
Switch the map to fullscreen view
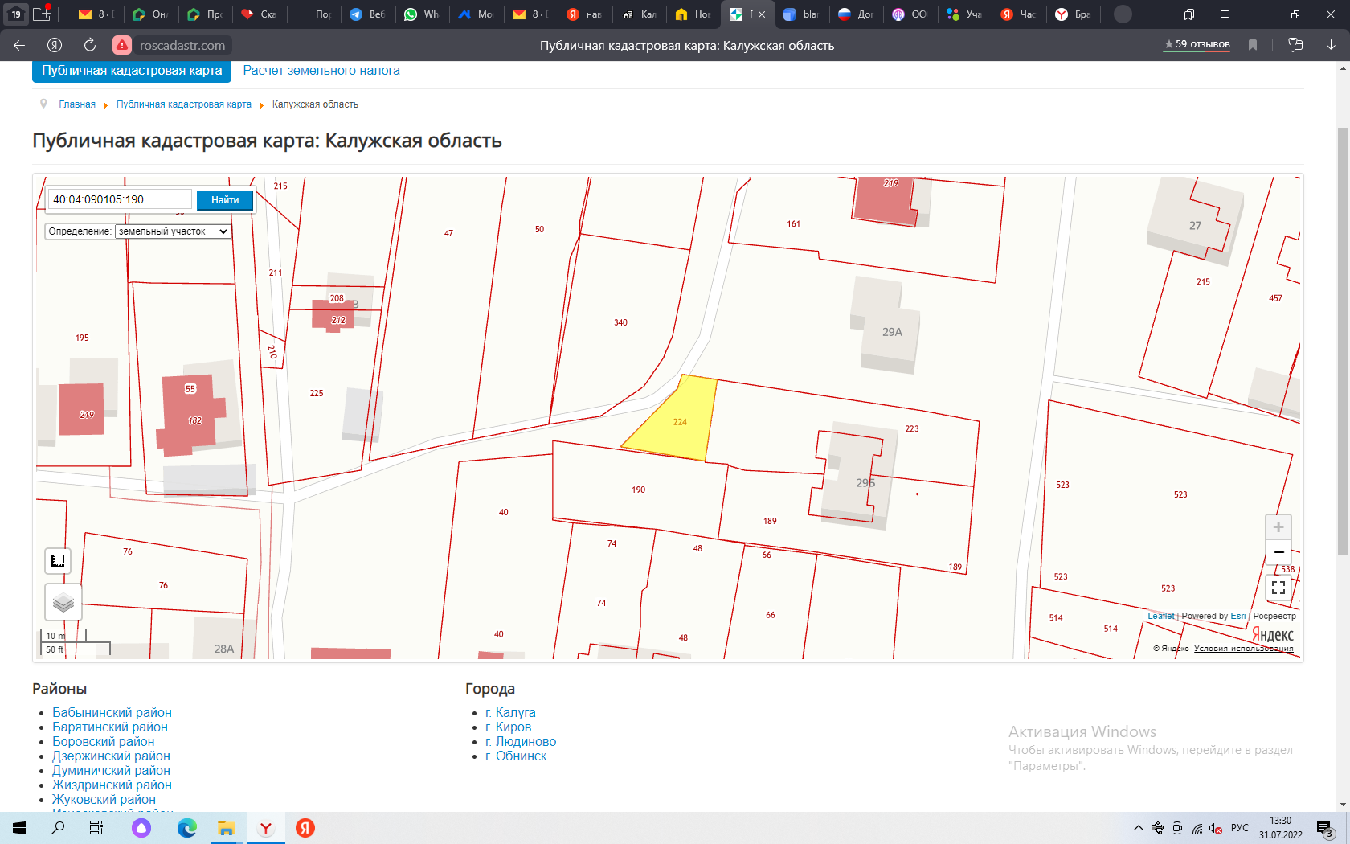[x=1278, y=588]
